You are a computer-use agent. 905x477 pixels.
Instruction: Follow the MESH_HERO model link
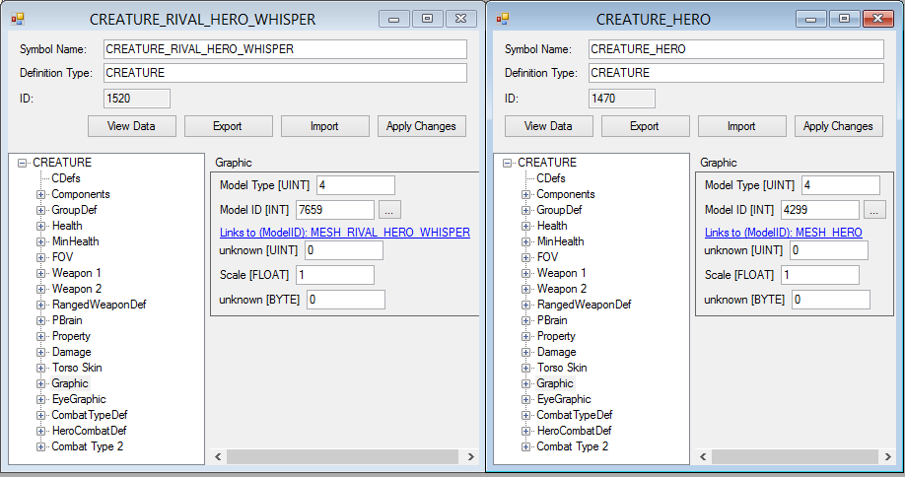(x=783, y=232)
